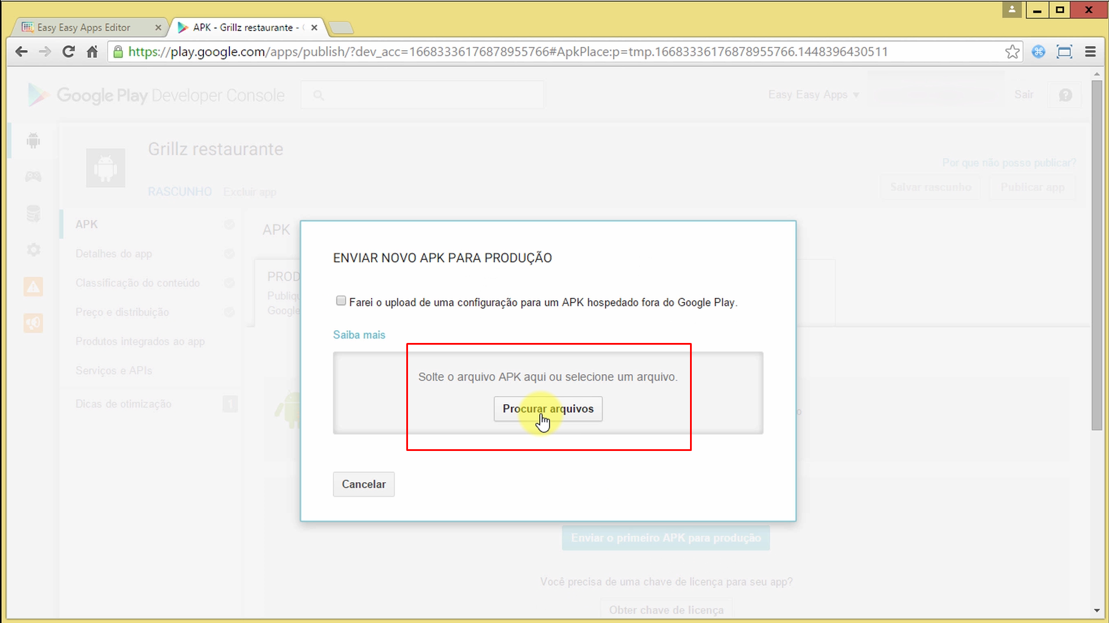Go to browser home page
The height and width of the screenshot is (623, 1109).
[92, 52]
